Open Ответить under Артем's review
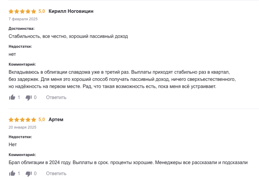259x179 pixels. (56, 173)
